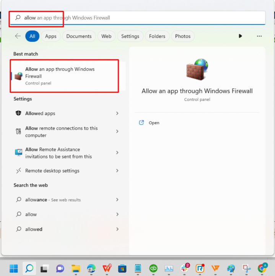Click the Remote desktop settings arrows icon

(18, 171)
